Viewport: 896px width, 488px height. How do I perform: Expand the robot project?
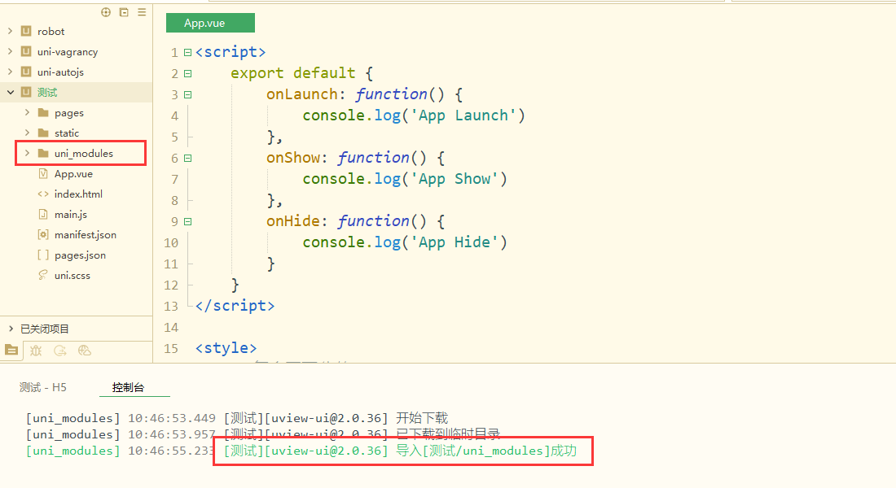coord(11,31)
